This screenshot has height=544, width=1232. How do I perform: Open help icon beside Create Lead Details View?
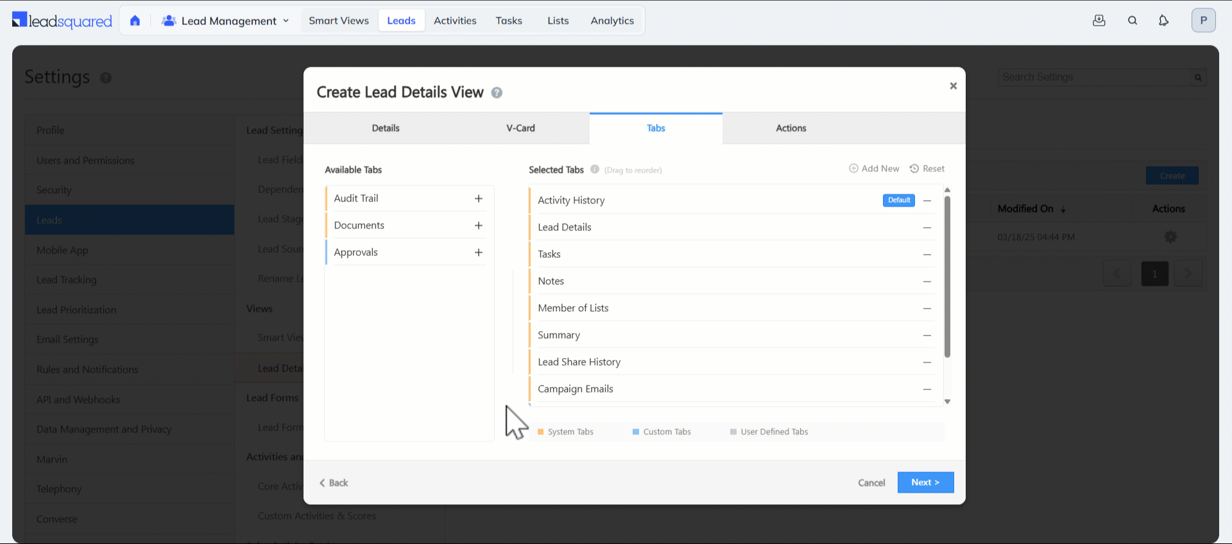497,93
